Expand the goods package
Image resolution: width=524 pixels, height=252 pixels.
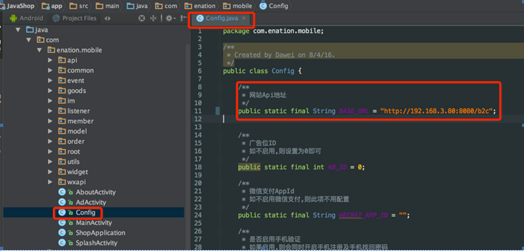[50, 91]
